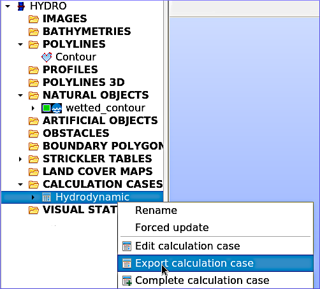Viewport: 320px width, 289px height.
Task: Expand the STRICKLER TABLES branch
Action: [x=20, y=159]
